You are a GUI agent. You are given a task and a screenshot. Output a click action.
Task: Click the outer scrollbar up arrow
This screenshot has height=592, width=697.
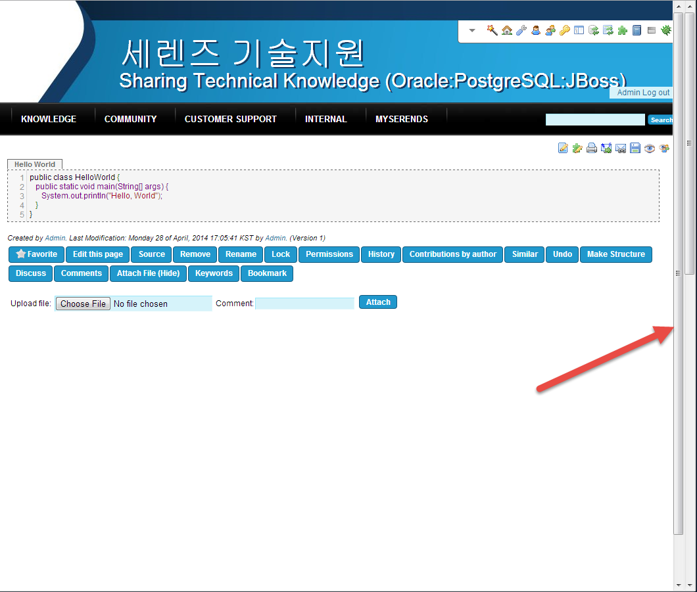coord(690,6)
